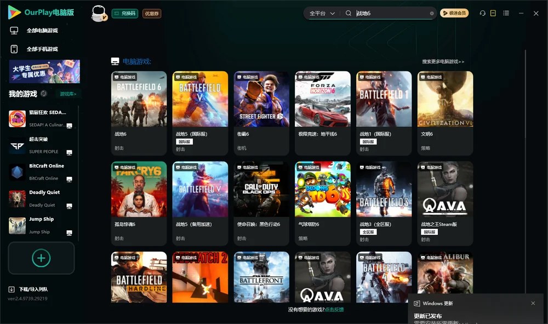Click the 优惠券 coupon button

point(152,14)
